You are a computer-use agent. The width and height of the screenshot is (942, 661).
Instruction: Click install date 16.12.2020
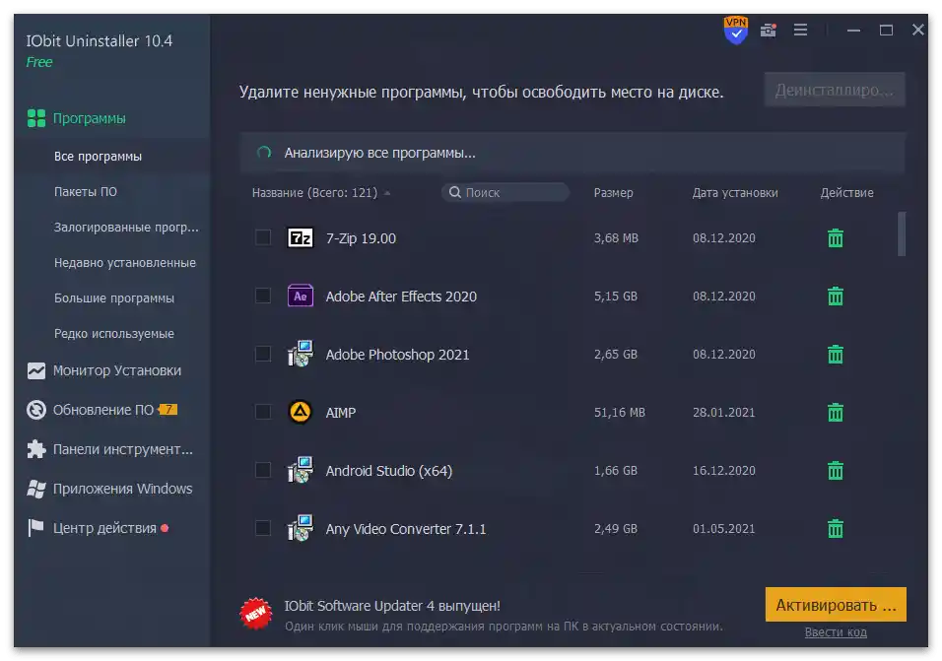pos(724,471)
